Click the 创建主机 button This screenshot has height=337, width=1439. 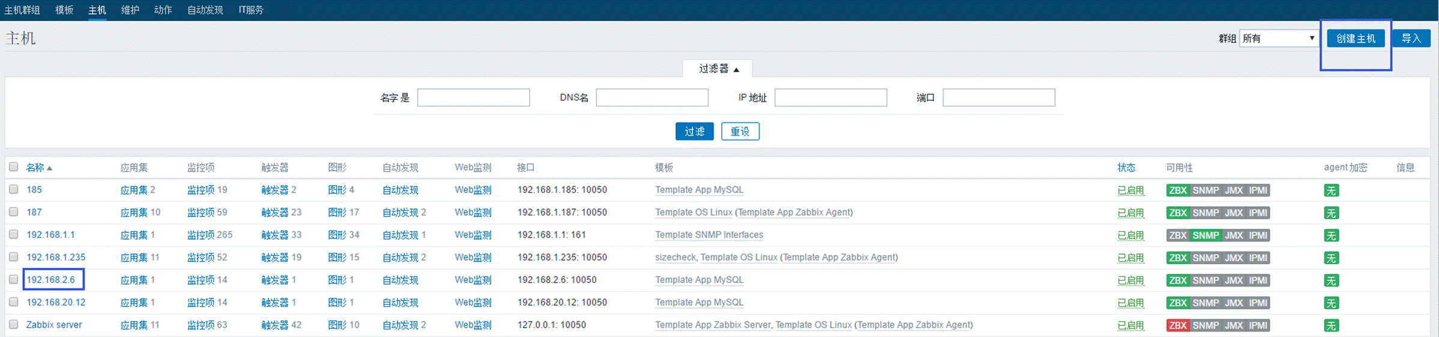(1355, 38)
